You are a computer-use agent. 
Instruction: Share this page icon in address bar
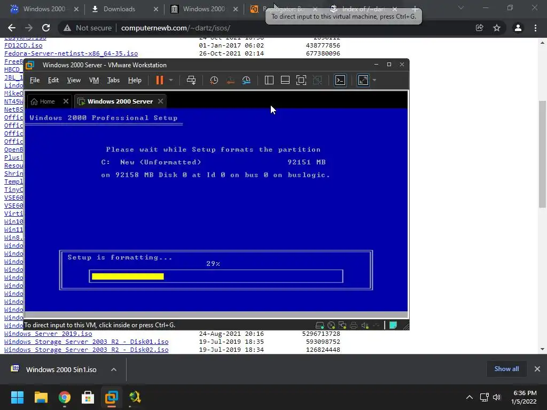tap(479, 28)
